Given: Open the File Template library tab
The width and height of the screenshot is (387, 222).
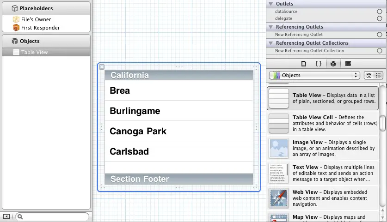Looking at the screenshot, I should click(304, 64).
